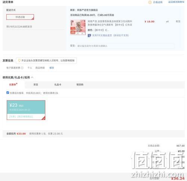Open the 领货码 tab
This screenshot has width=187, height=181.
click(x=80, y=85)
